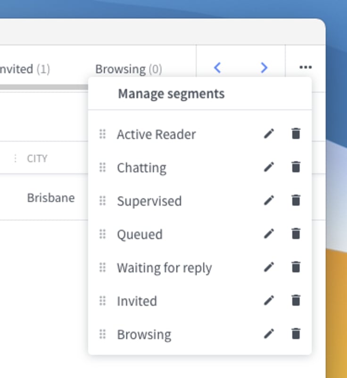Click drag handle of Chatting row

click(103, 167)
